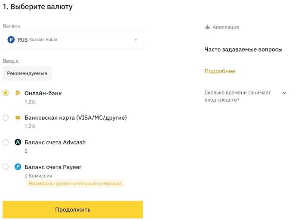Select the Онлайн-банк radio button
Screen dimensions: 295x221
click(x=6, y=93)
